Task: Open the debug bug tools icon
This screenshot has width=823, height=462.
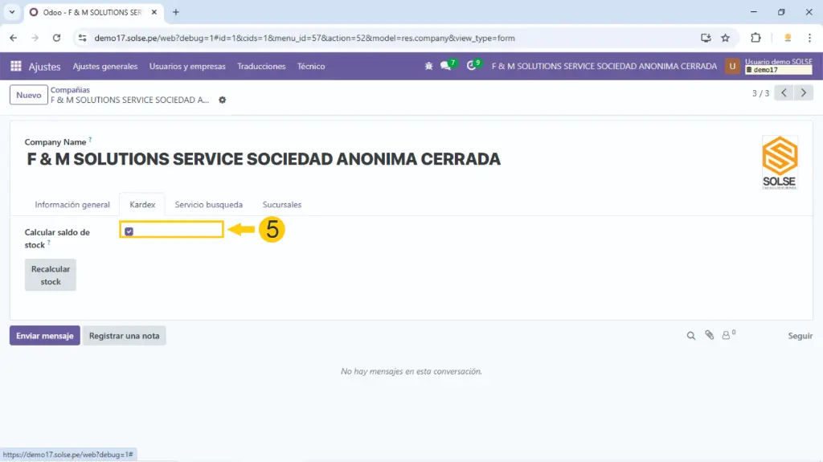Action: pos(428,67)
